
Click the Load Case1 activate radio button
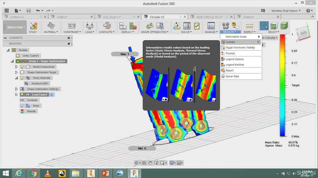pyautogui.click(x=52, y=95)
